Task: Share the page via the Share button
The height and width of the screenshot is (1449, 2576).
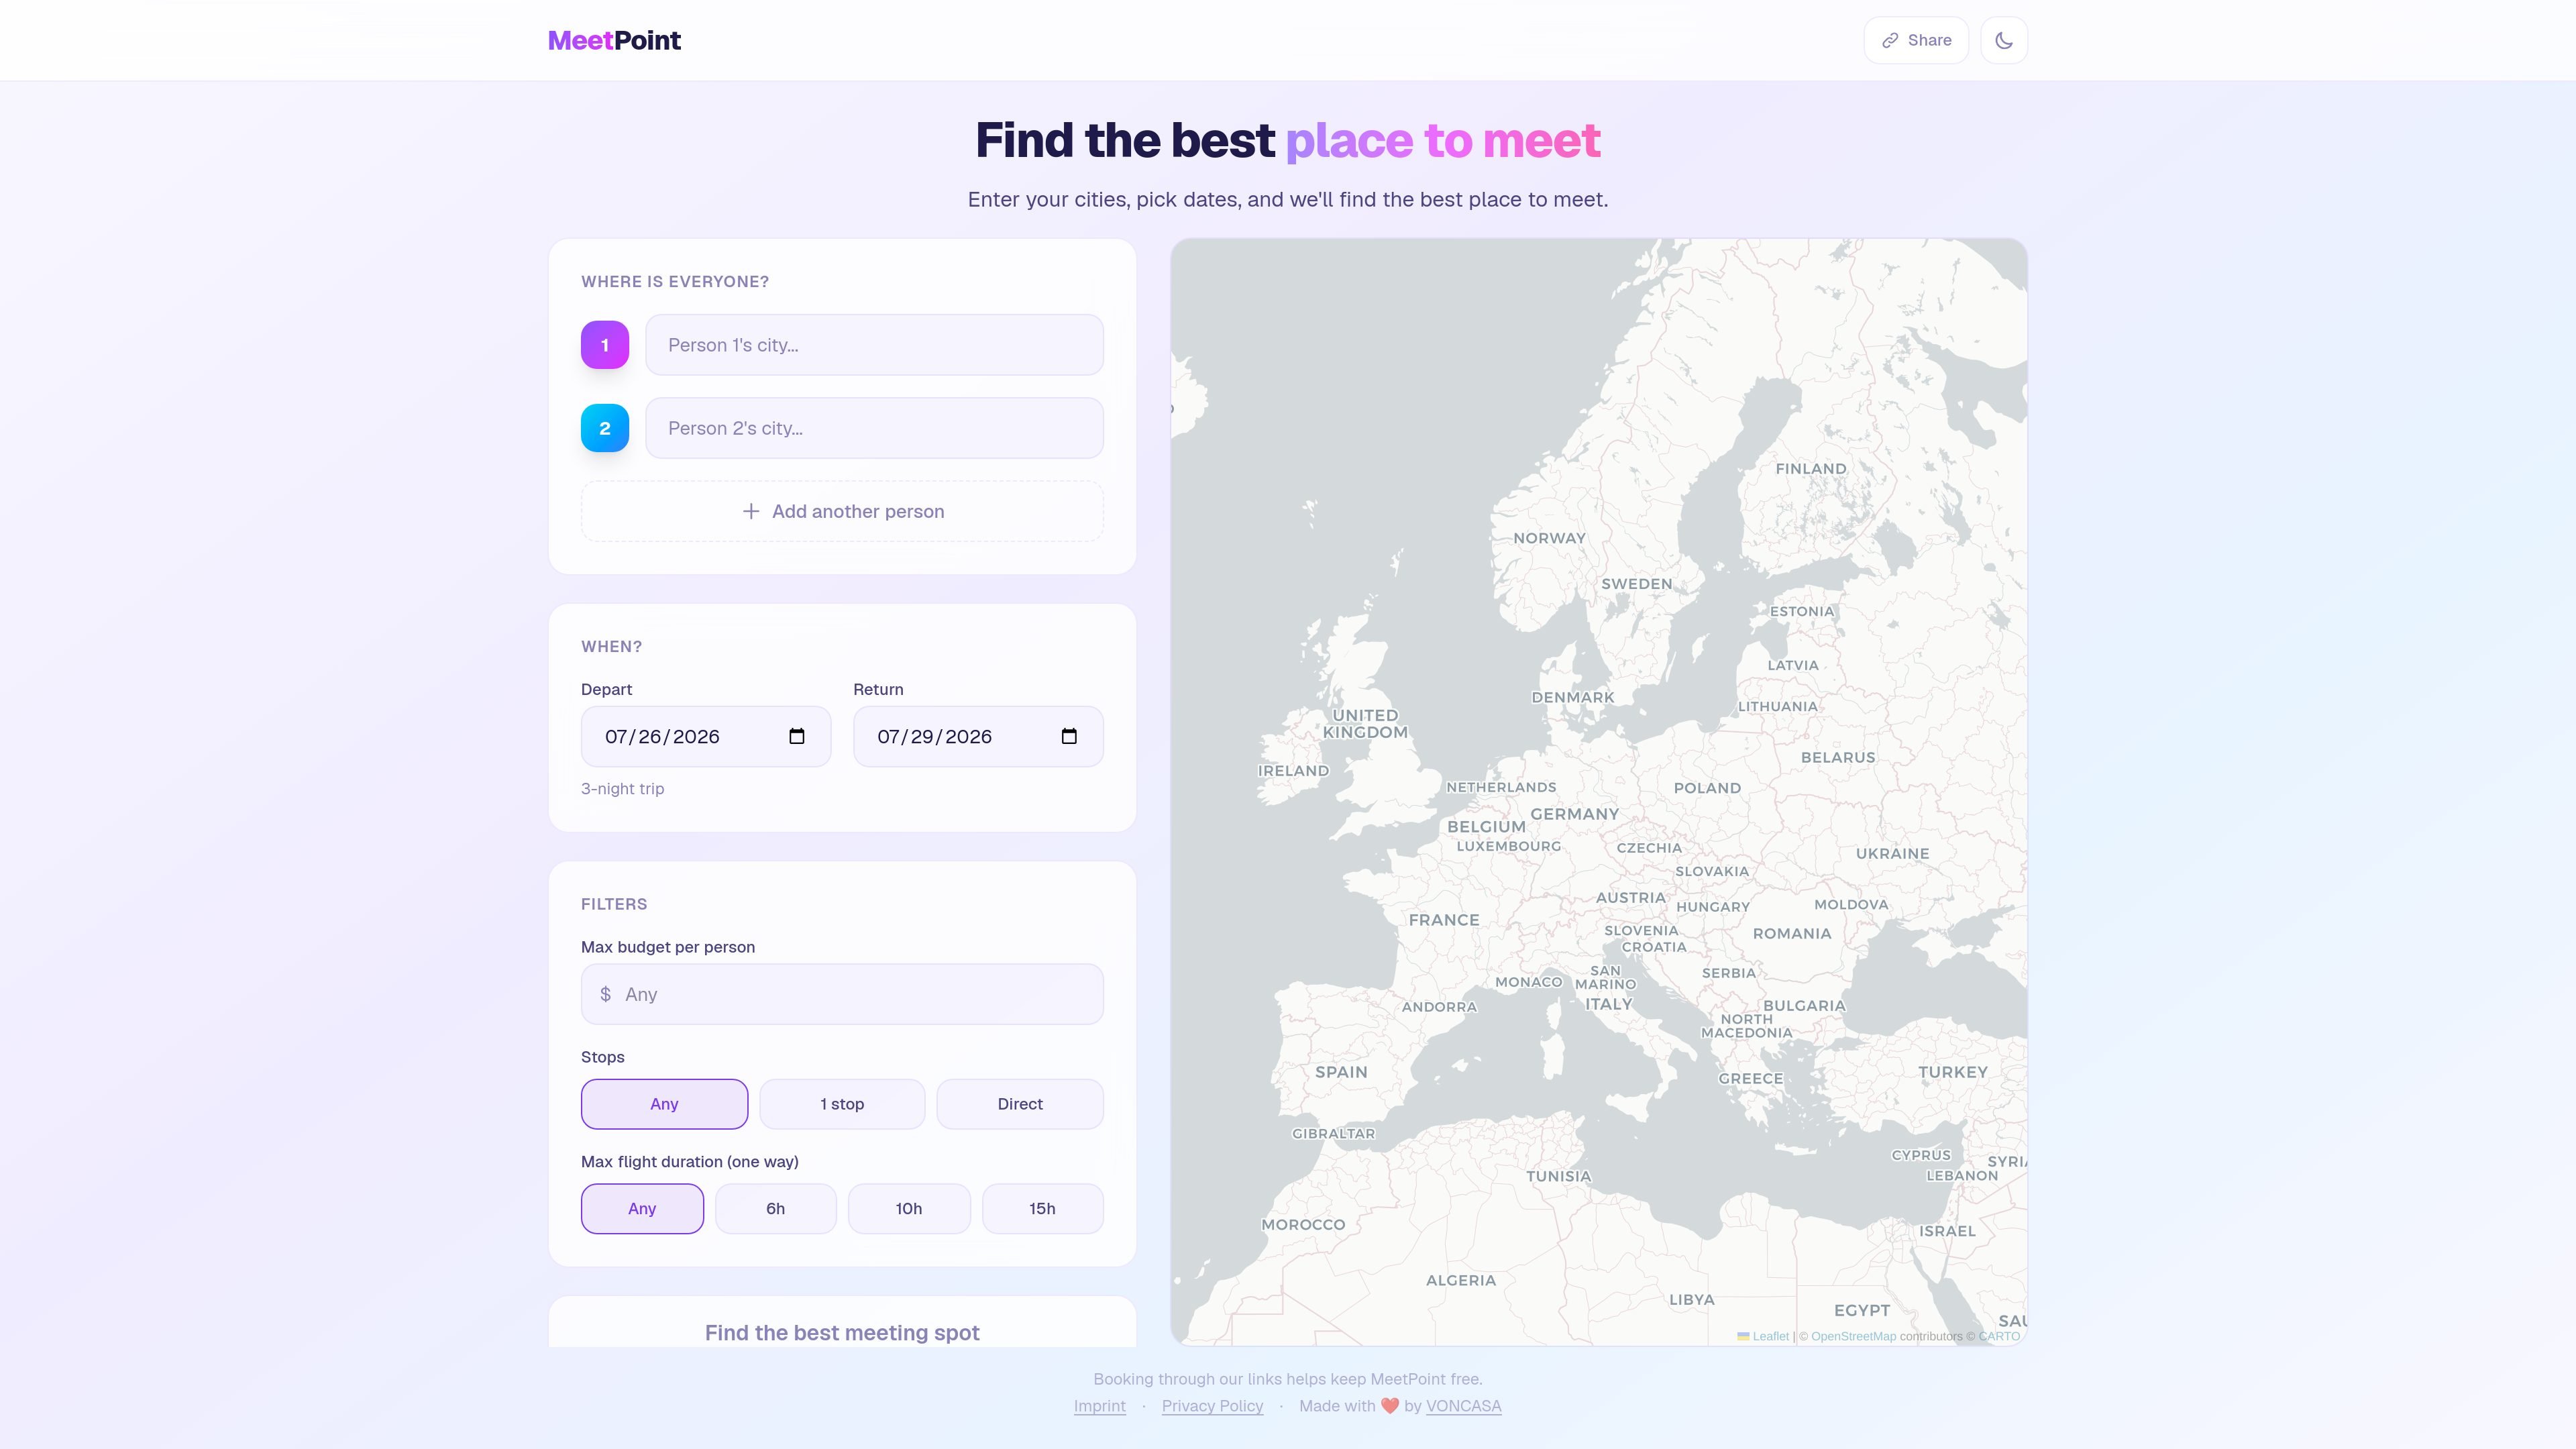Action: tap(1916, 40)
